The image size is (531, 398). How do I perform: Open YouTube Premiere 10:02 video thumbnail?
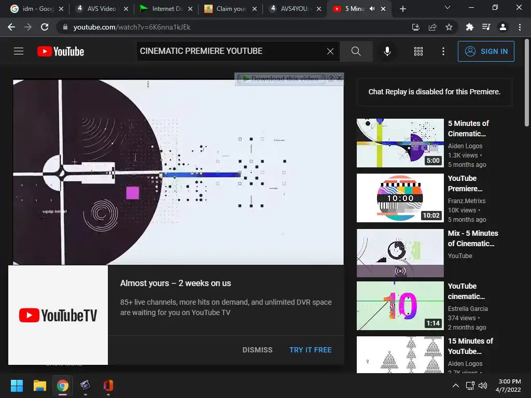400,198
